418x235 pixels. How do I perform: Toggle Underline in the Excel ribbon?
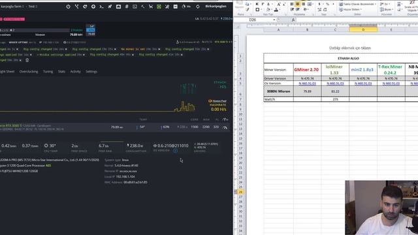click(x=268, y=4)
